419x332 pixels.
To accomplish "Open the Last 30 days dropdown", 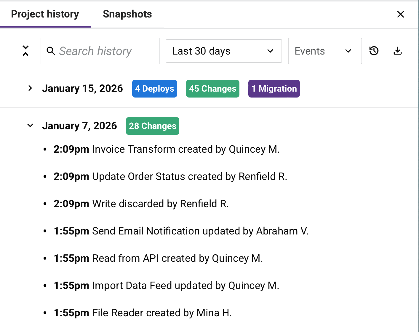I will [223, 51].
